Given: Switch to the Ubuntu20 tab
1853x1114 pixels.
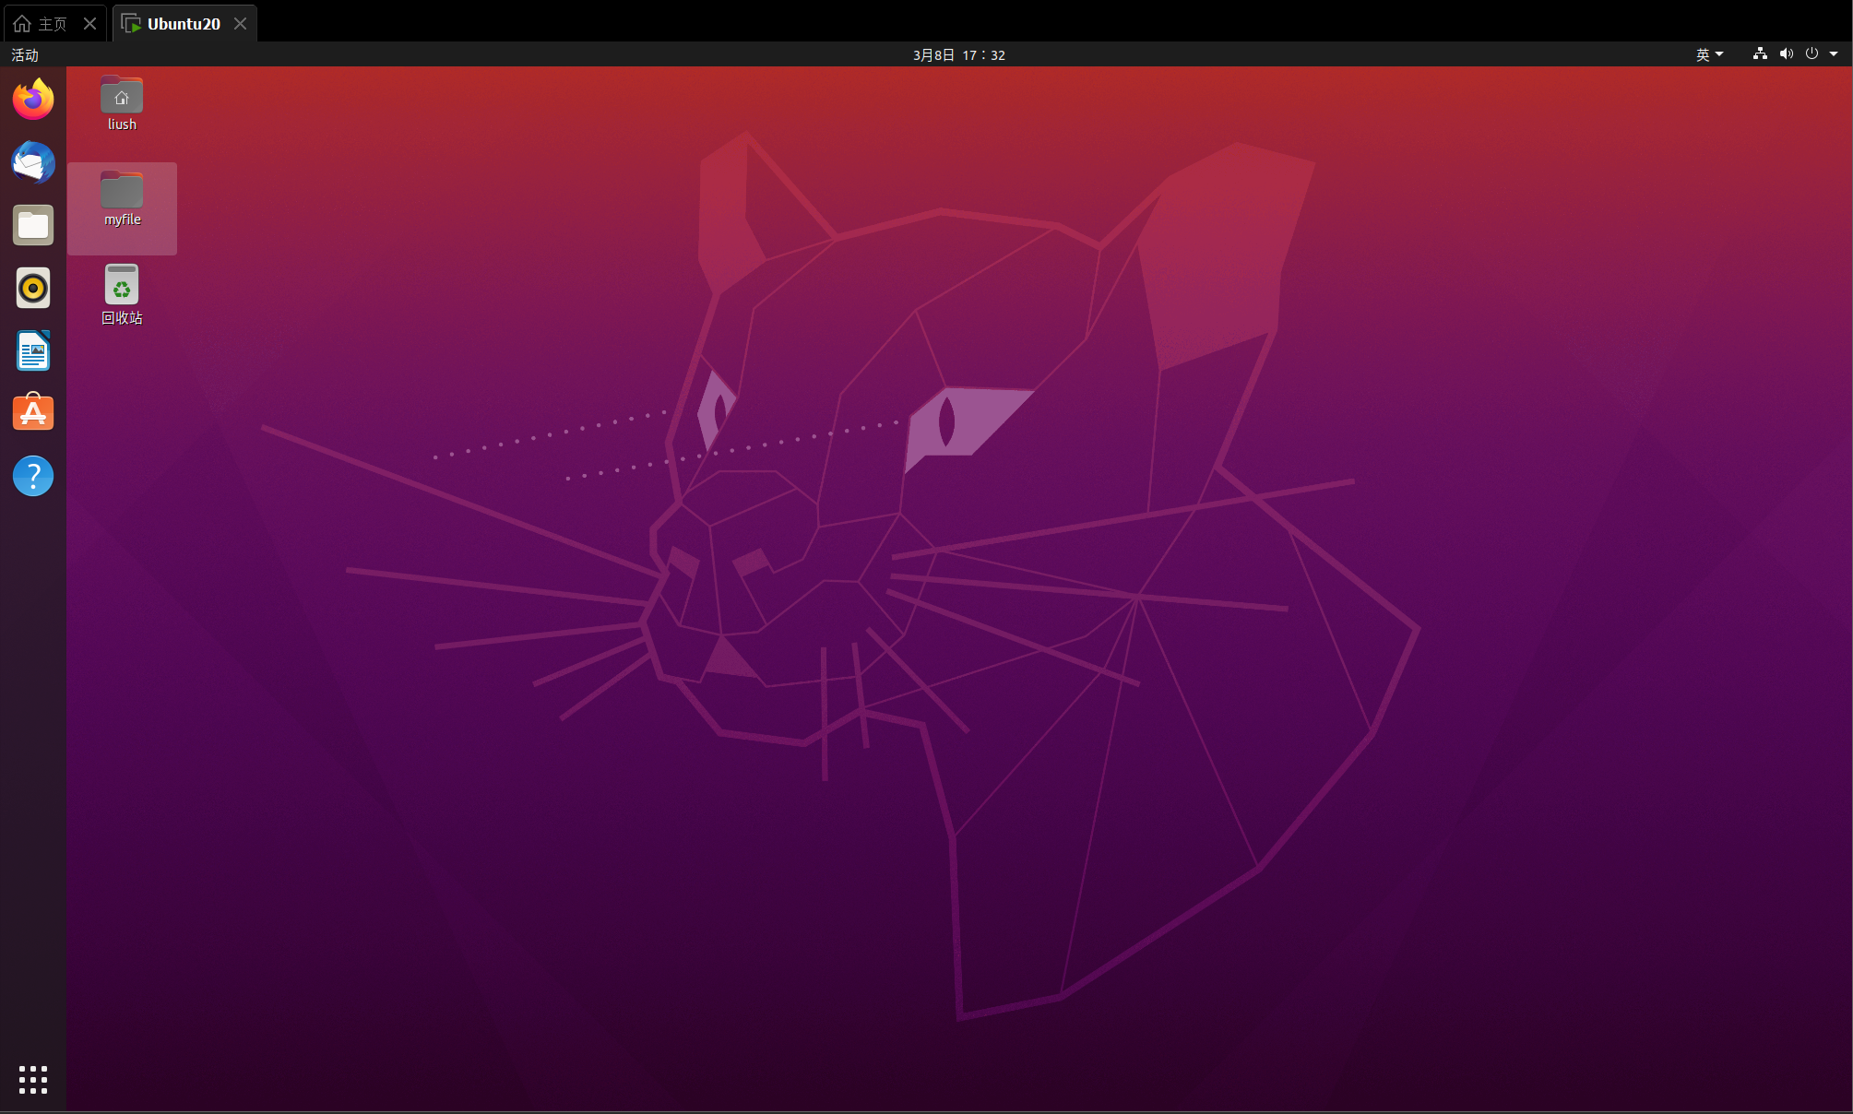Looking at the screenshot, I should coord(184,24).
